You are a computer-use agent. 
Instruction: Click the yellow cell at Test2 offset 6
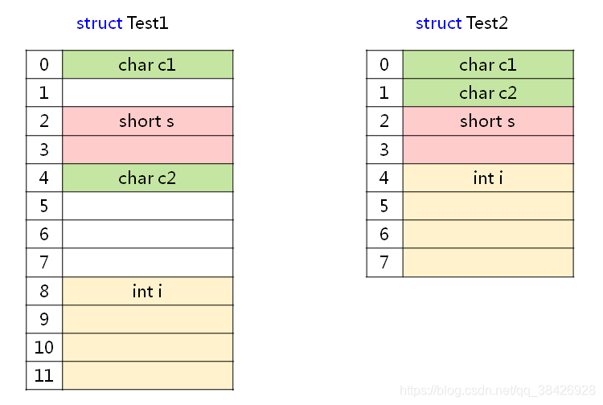[x=488, y=234]
